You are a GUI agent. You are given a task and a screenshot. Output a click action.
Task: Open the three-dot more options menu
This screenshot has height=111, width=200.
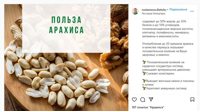(x=192, y=11)
